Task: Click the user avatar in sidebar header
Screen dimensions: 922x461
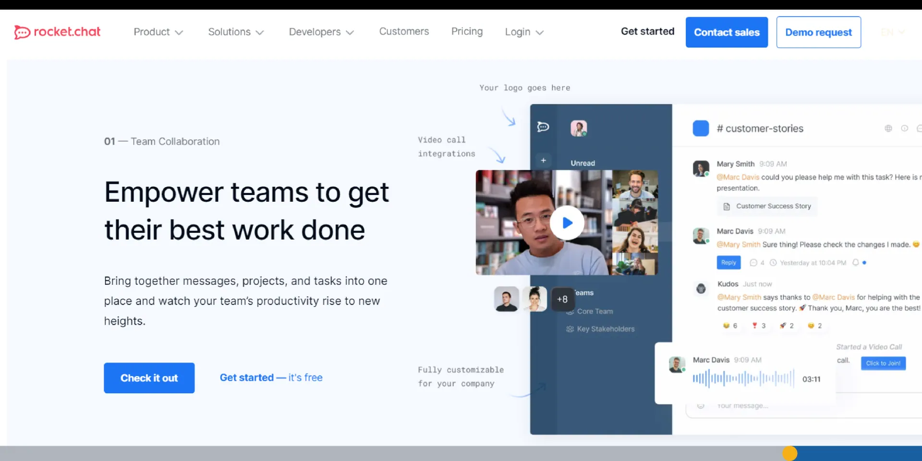Action: point(579,128)
